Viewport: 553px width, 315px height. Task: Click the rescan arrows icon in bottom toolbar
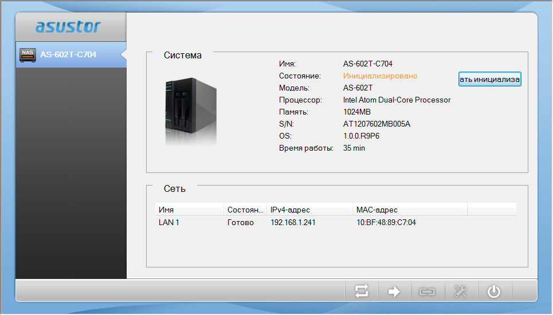pos(362,292)
